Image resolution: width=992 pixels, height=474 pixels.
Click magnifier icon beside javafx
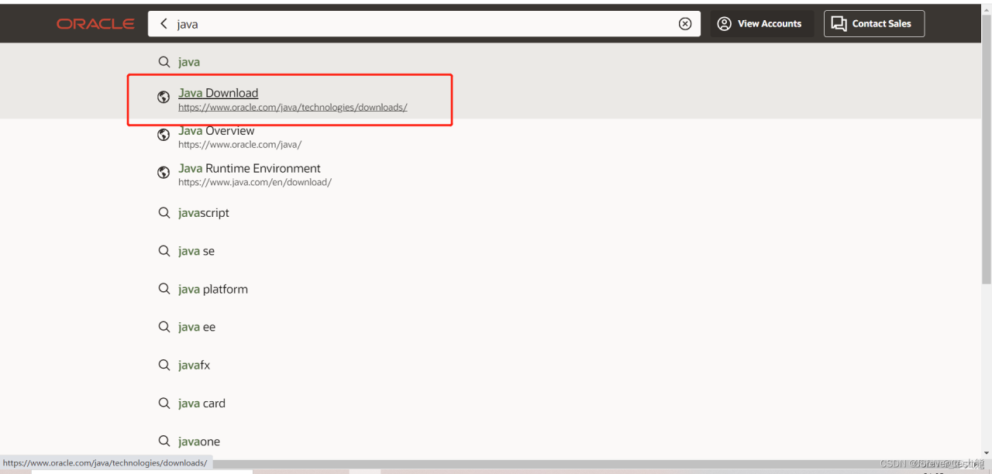click(164, 365)
